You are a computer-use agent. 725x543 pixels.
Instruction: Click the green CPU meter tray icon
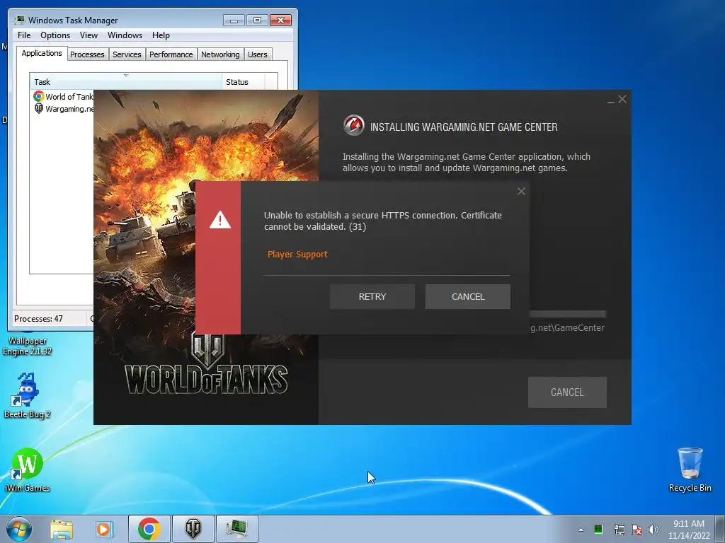tap(598, 529)
